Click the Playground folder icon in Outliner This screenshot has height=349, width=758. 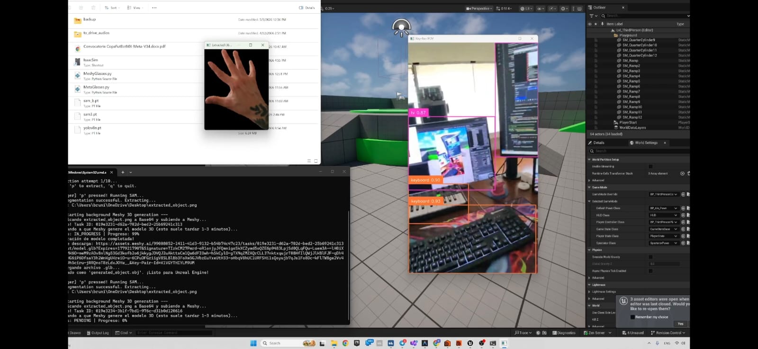coord(616,35)
